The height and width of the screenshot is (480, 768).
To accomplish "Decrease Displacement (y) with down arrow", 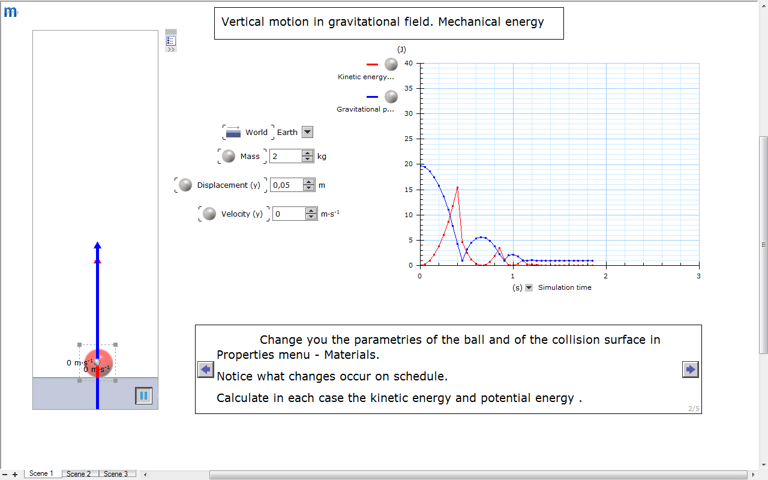I will click(309, 188).
